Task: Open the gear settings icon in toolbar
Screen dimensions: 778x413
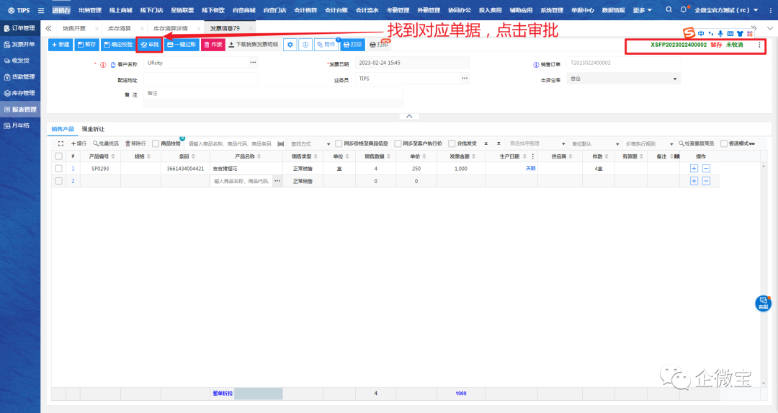Action: point(290,45)
